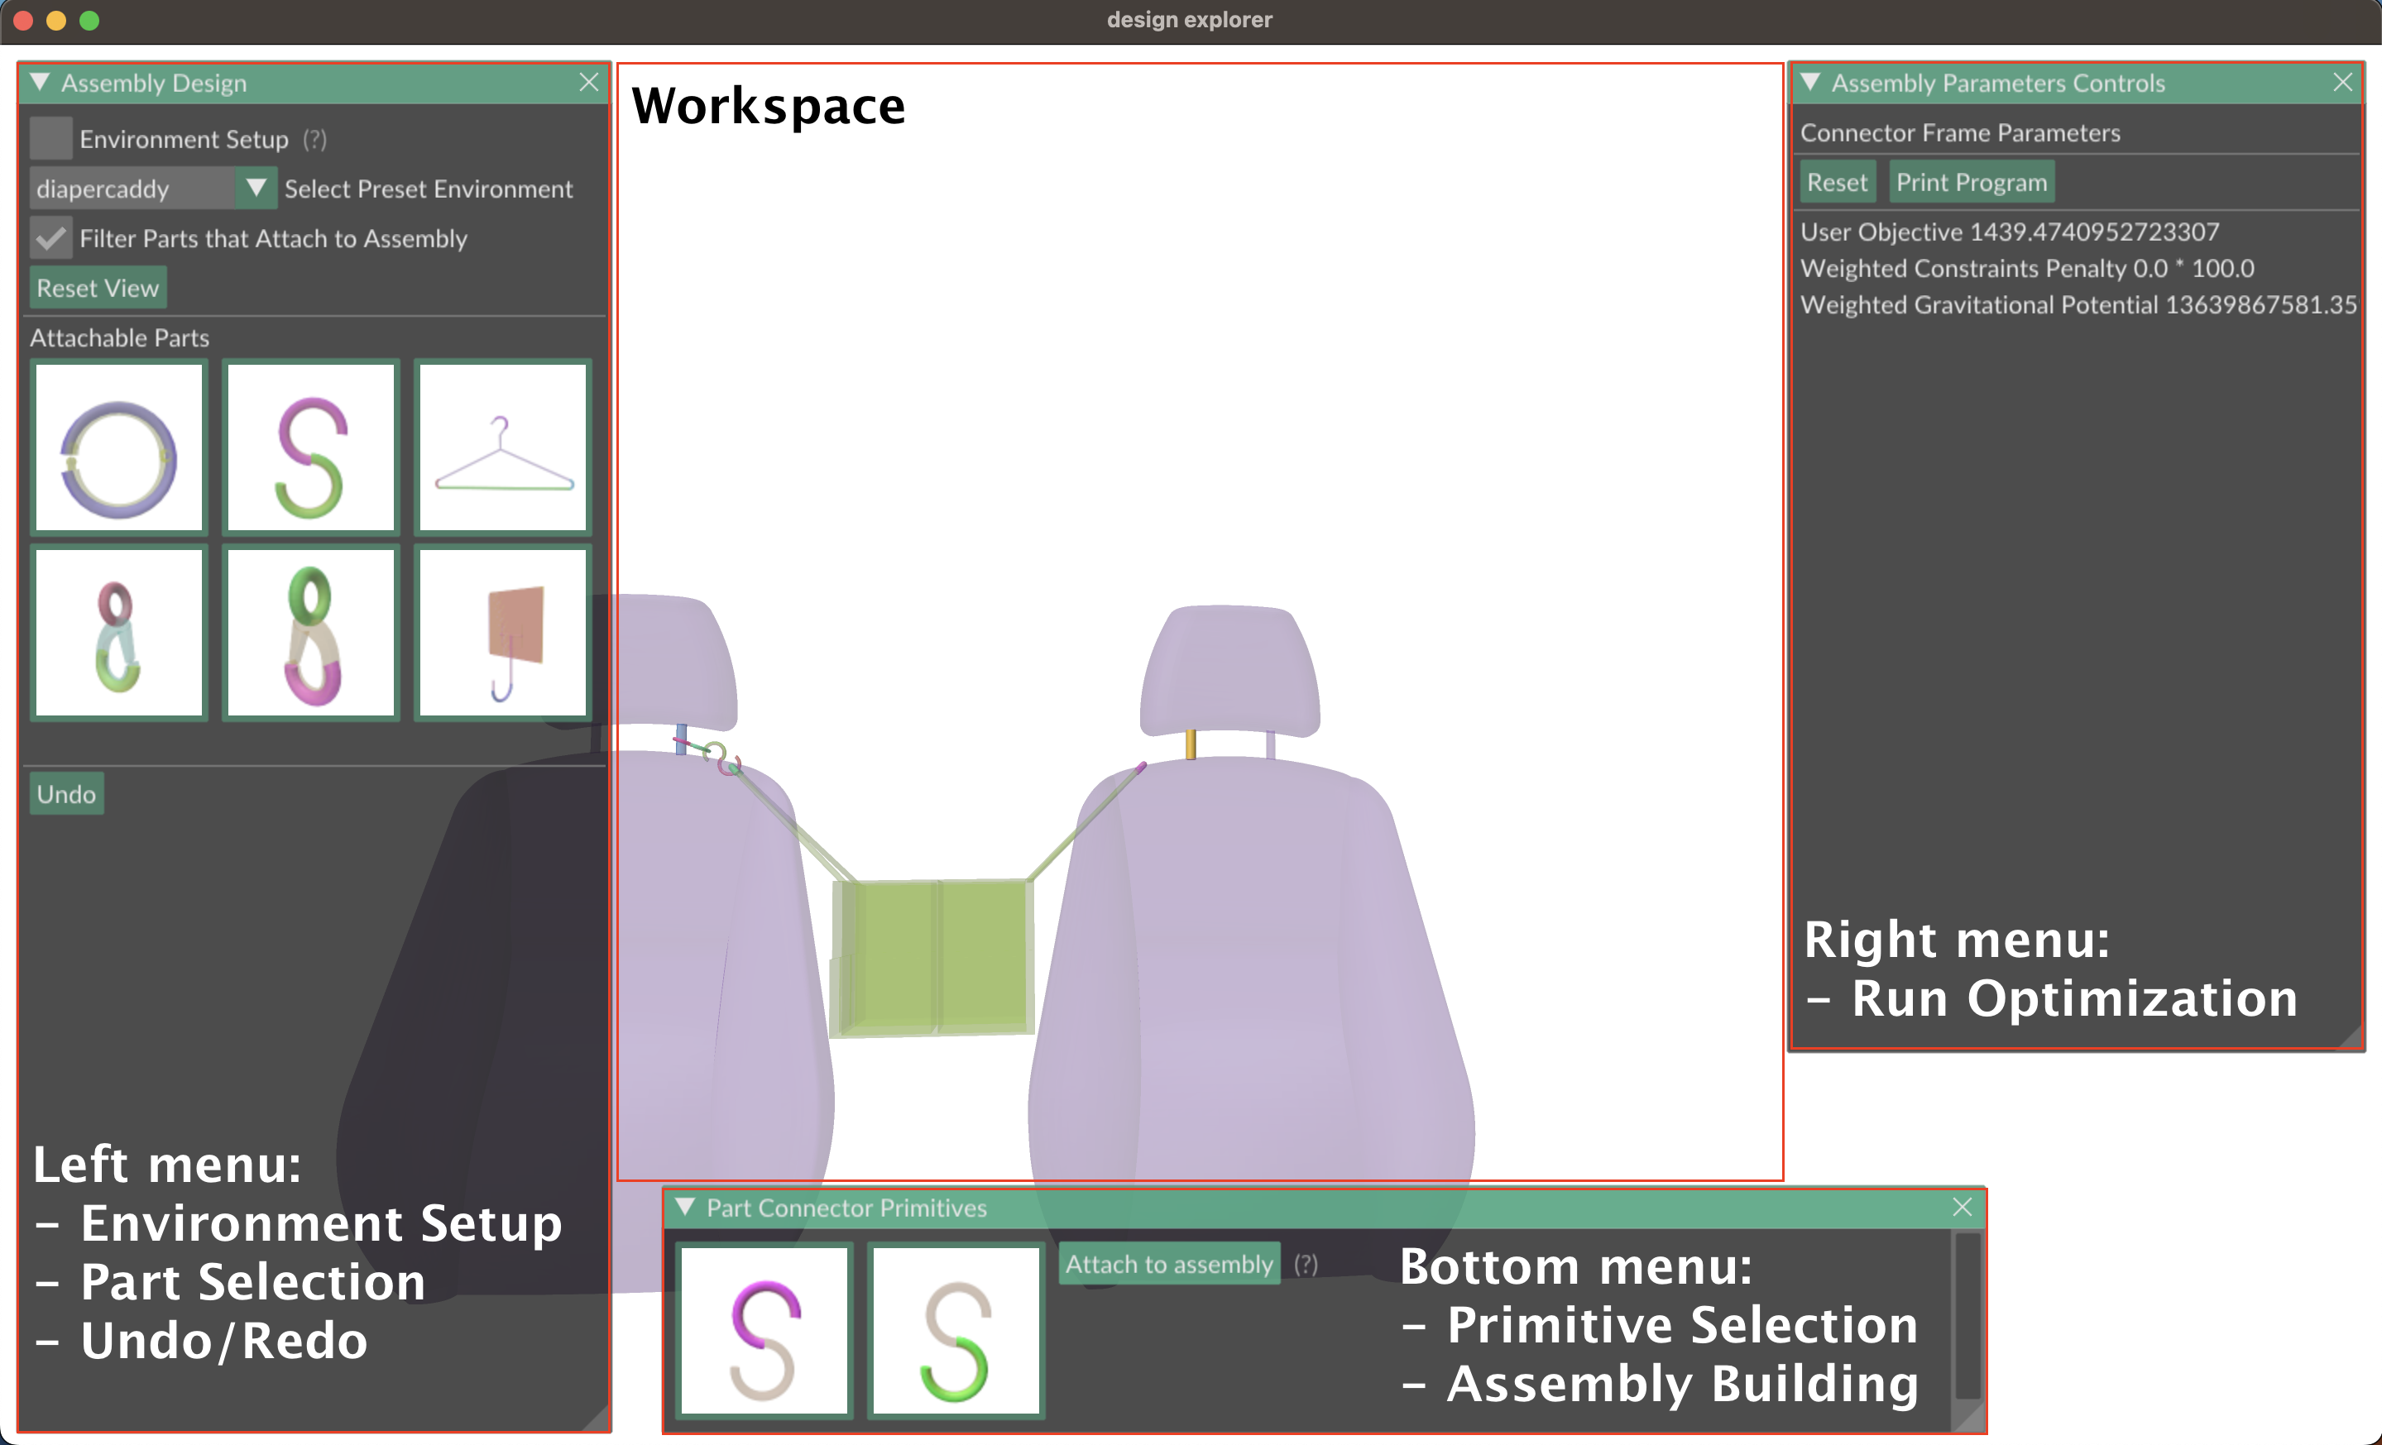Select the S-hook attachable part
The width and height of the screenshot is (2382, 1445).
coord(310,447)
